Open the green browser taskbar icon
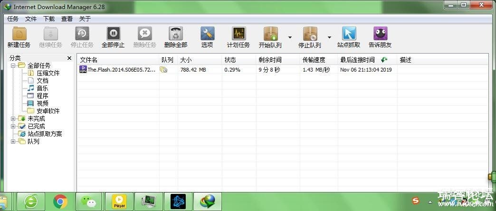Screen dimensions: 496x211 pyautogui.click(x=31, y=202)
